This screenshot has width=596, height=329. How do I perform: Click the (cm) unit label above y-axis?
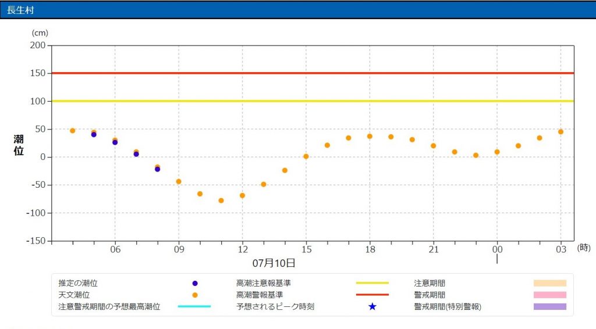pyautogui.click(x=40, y=33)
